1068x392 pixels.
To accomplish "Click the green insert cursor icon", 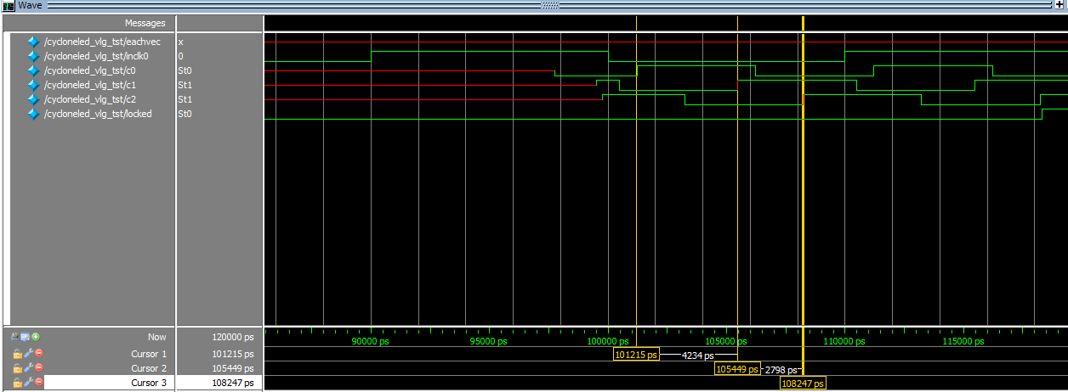I will tap(36, 337).
